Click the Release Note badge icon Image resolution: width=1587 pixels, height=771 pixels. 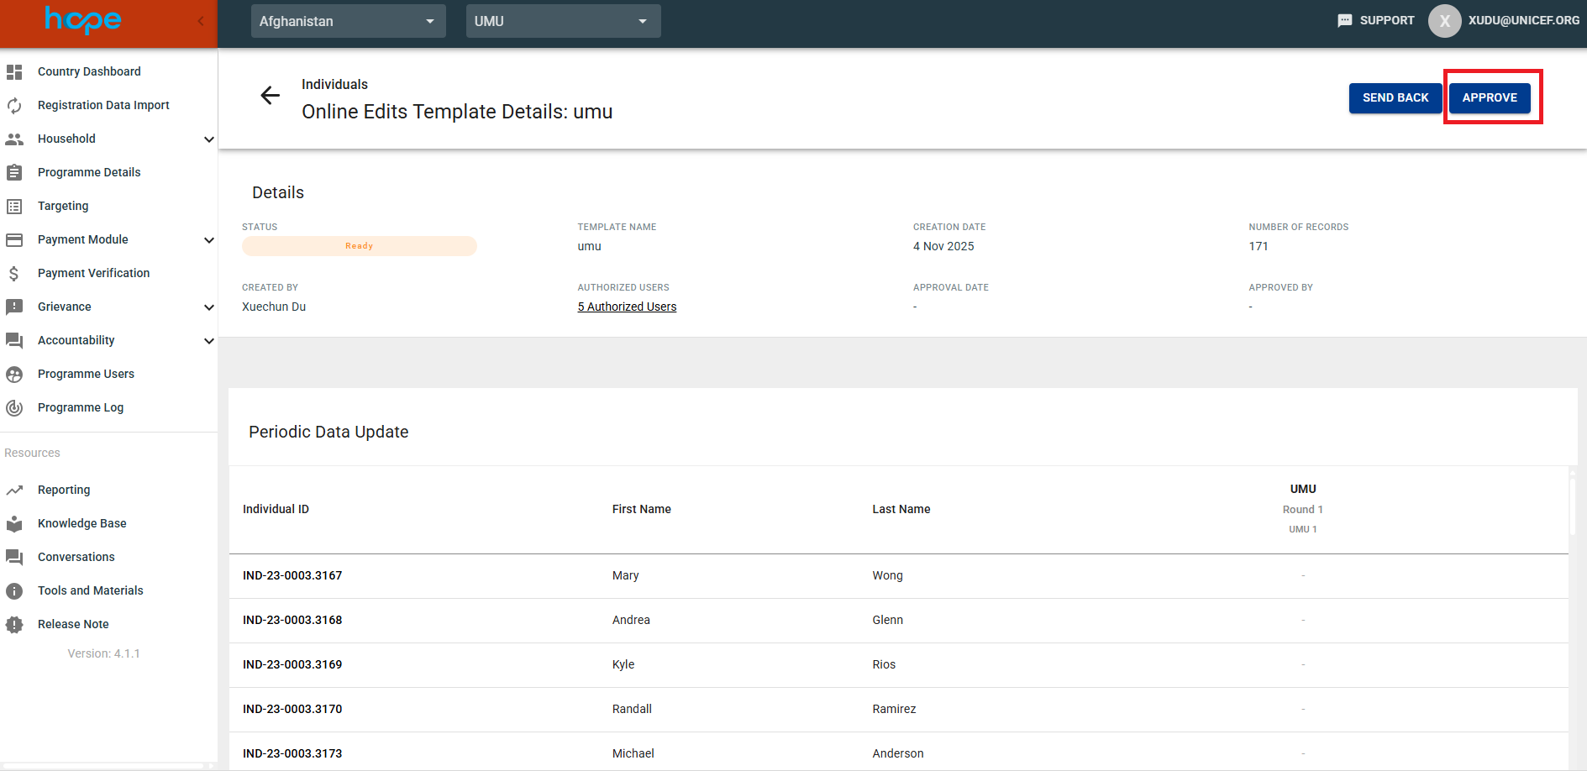point(14,625)
